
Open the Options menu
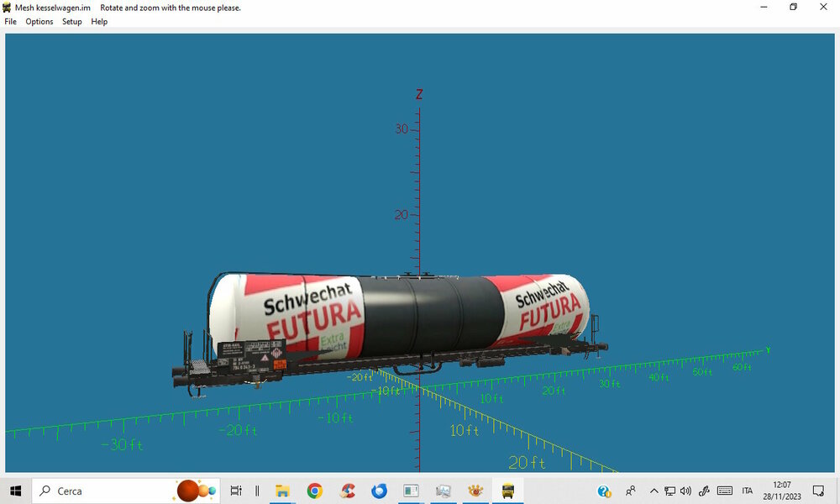[x=39, y=22]
